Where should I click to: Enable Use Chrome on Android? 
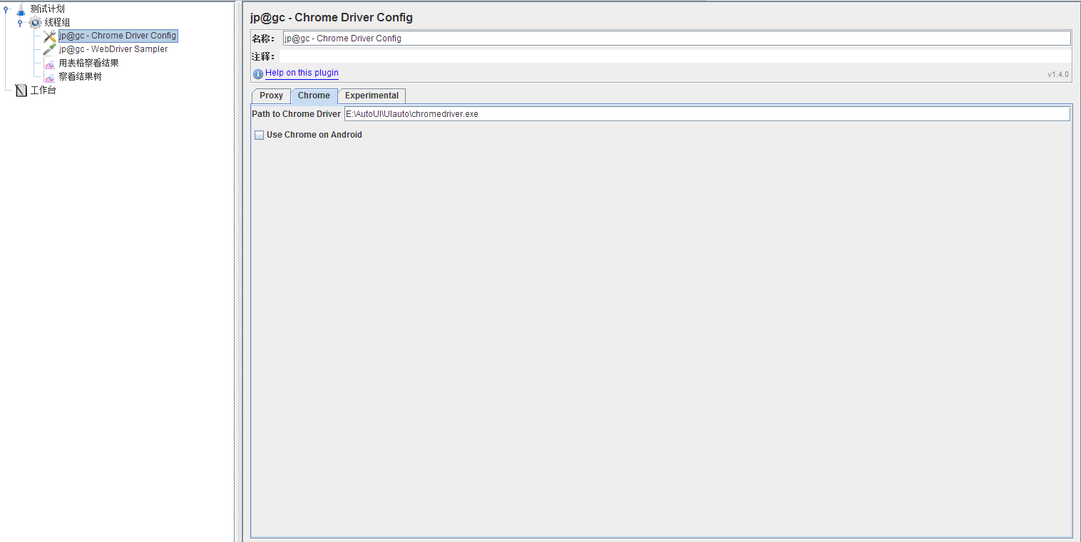[259, 135]
